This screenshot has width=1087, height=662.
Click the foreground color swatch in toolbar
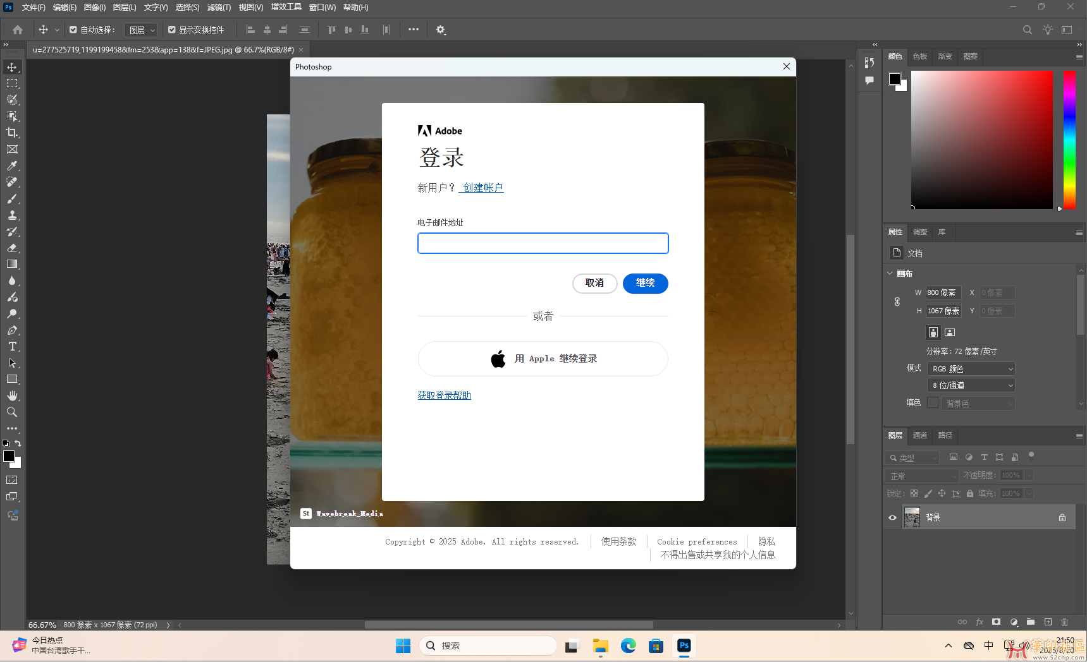coord(9,456)
